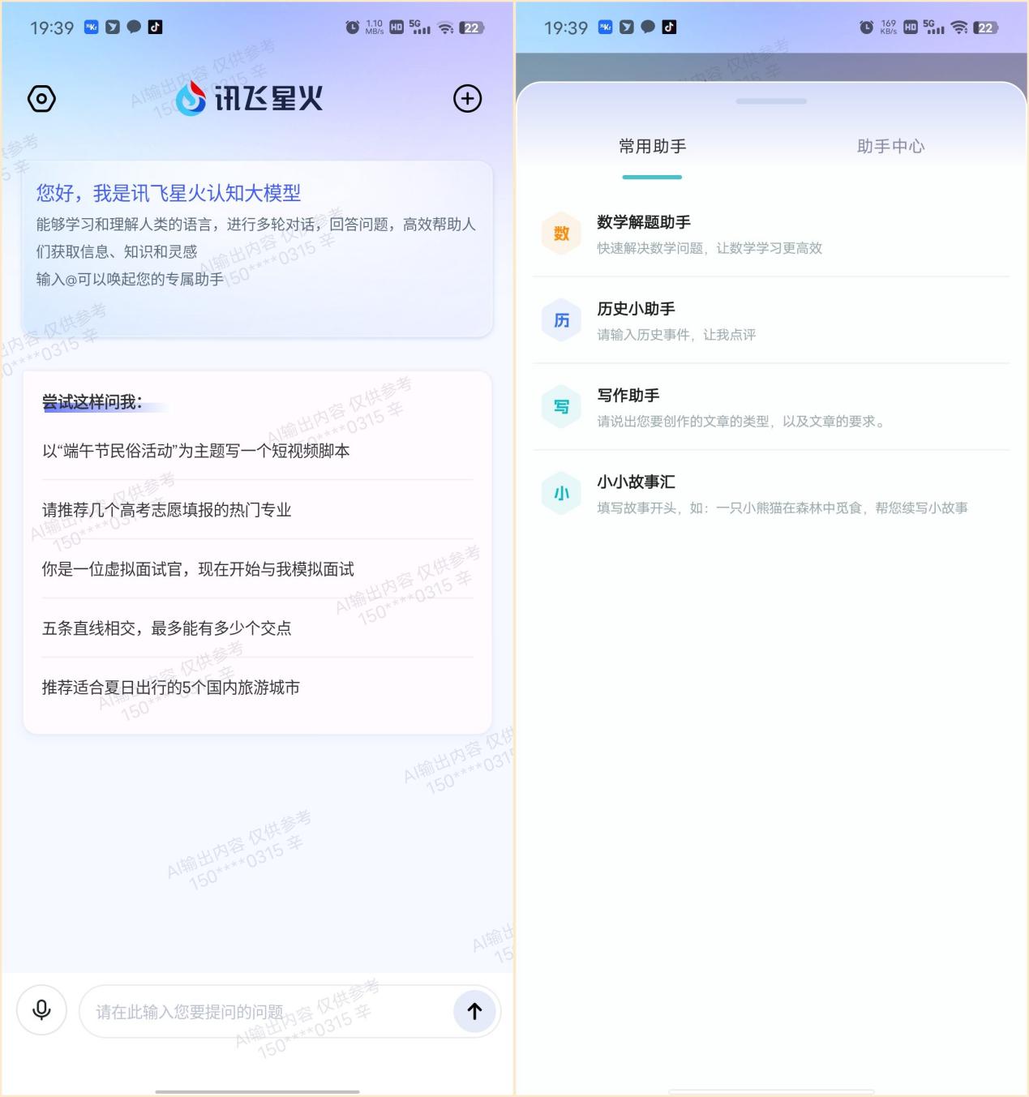Tap the plus circle new chat icon
This screenshot has height=1097, width=1029.
[x=467, y=99]
